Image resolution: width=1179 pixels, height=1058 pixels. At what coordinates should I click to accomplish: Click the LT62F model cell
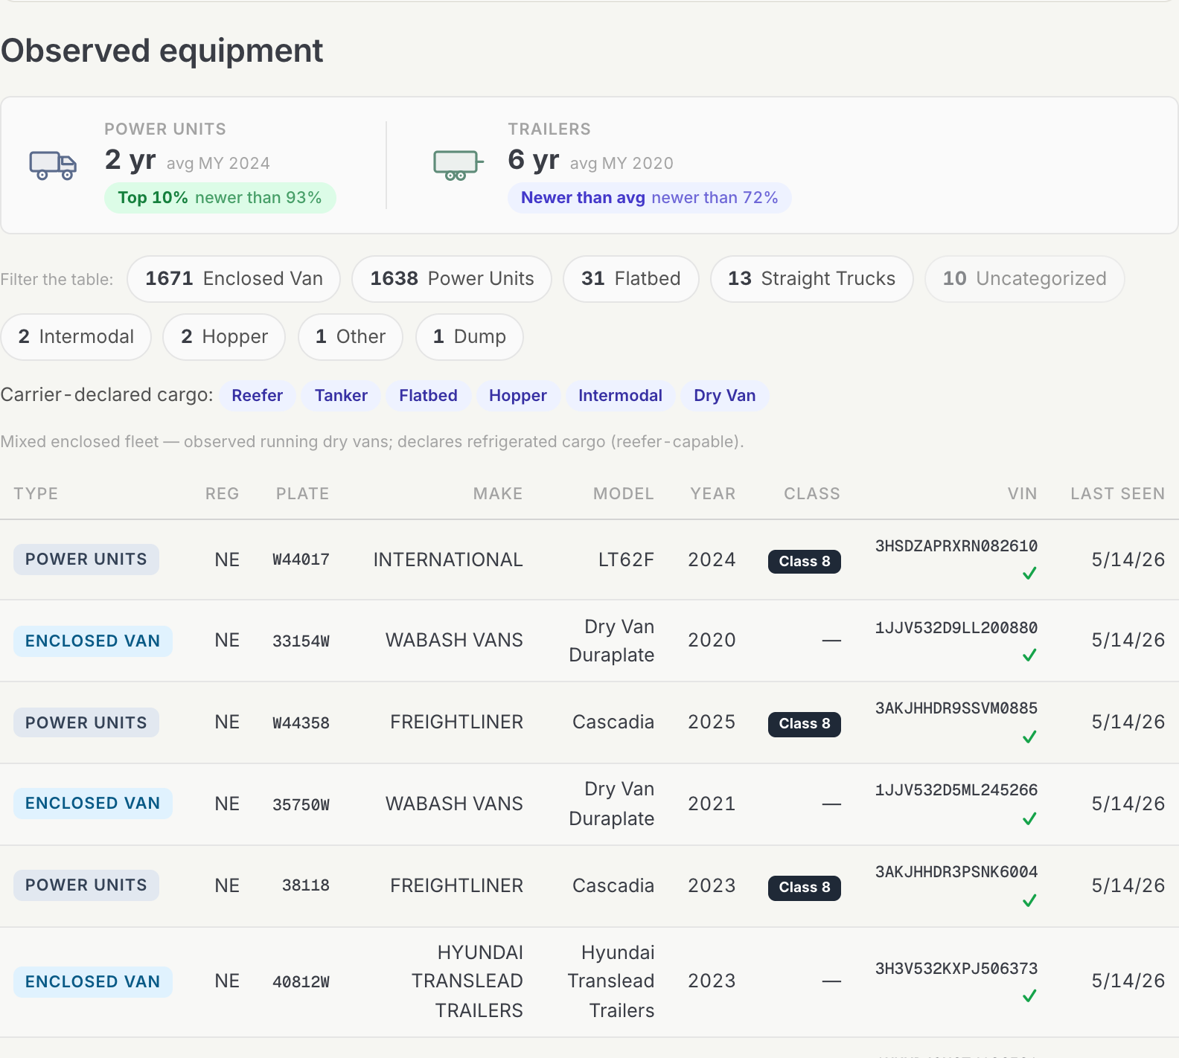[626, 560]
